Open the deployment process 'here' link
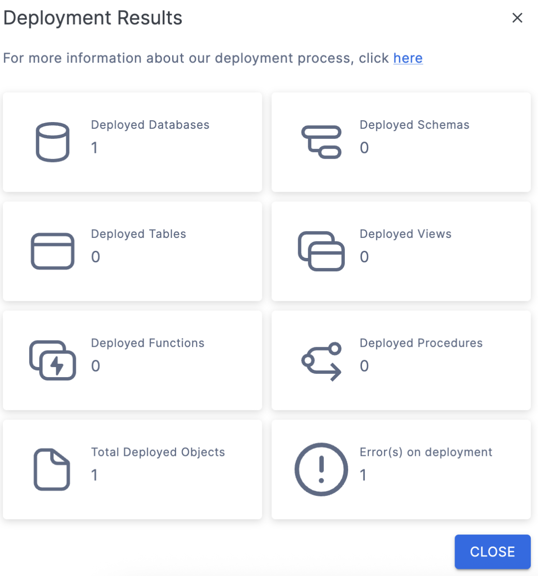This screenshot has width=538, height=576. [408, 58]
